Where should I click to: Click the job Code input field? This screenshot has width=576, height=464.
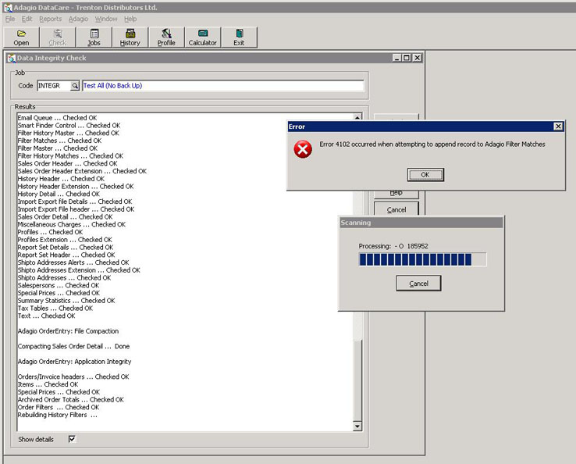pyautogui.click(x=53, y=86)
